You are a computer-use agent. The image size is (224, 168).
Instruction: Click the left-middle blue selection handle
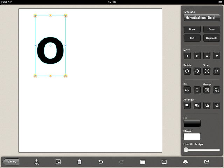35,45
